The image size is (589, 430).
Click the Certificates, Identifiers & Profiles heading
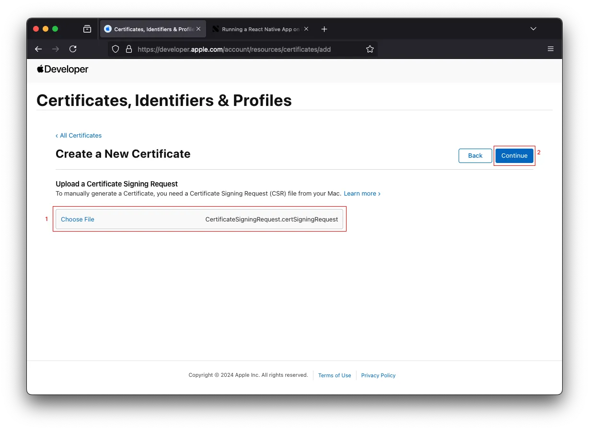(x=164, y=101)
